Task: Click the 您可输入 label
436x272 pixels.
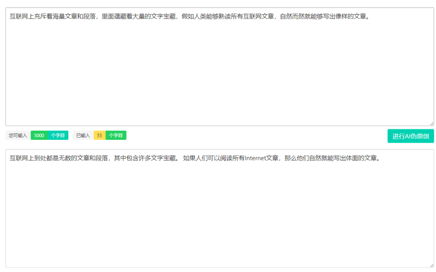Action: (x=18, y=135)
